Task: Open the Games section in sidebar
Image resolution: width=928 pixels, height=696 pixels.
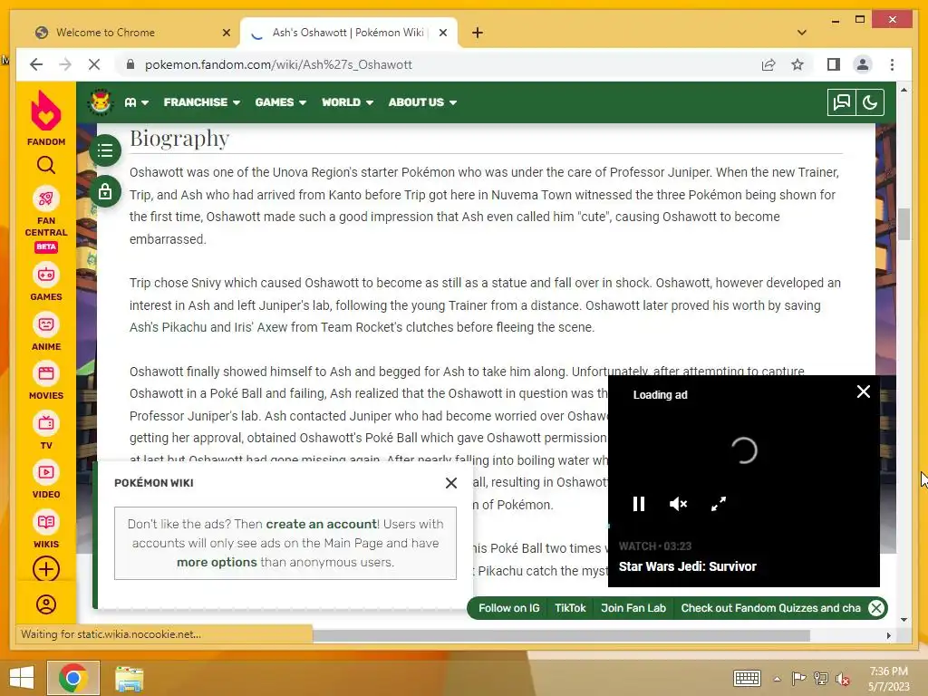Action: 46,282
